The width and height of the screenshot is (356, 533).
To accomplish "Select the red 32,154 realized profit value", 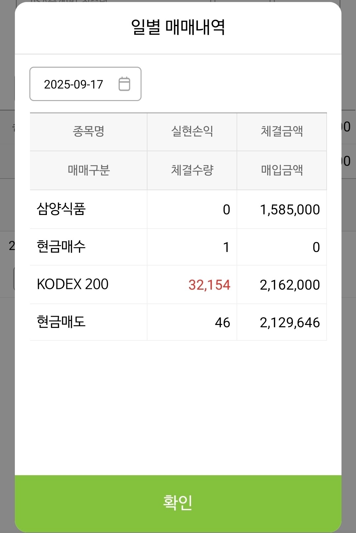I will [x=209, y=285].
